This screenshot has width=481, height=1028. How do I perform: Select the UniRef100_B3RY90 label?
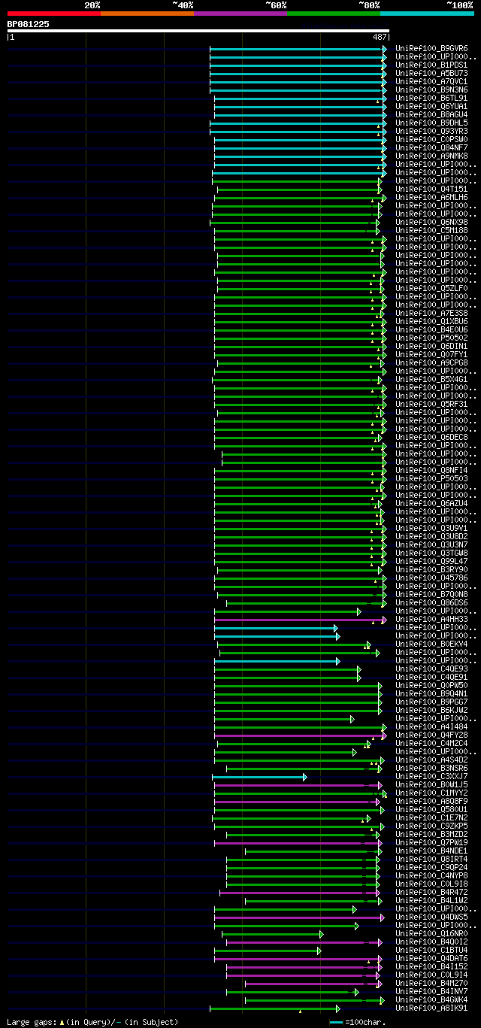pyautogui.click(x=431, y=569)
